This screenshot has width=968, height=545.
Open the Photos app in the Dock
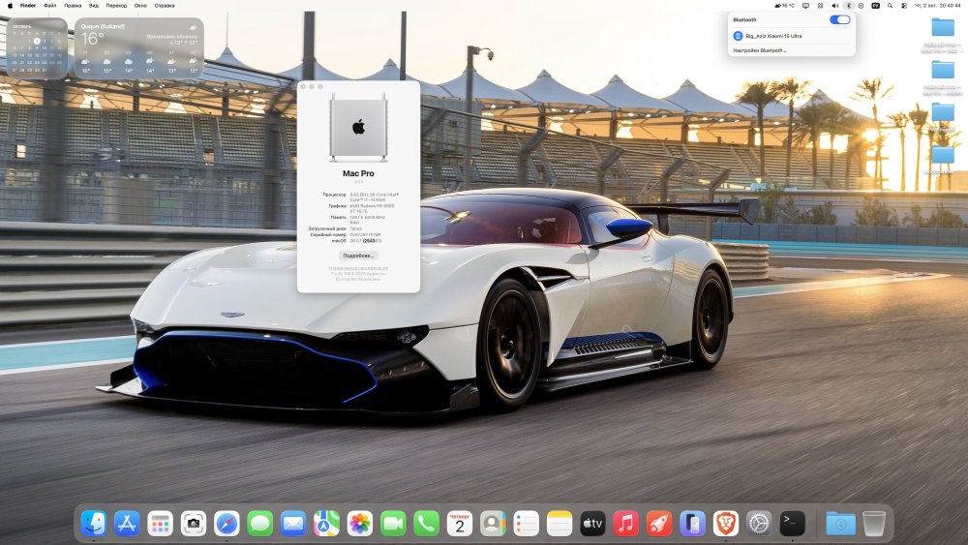tap(360, 524)
